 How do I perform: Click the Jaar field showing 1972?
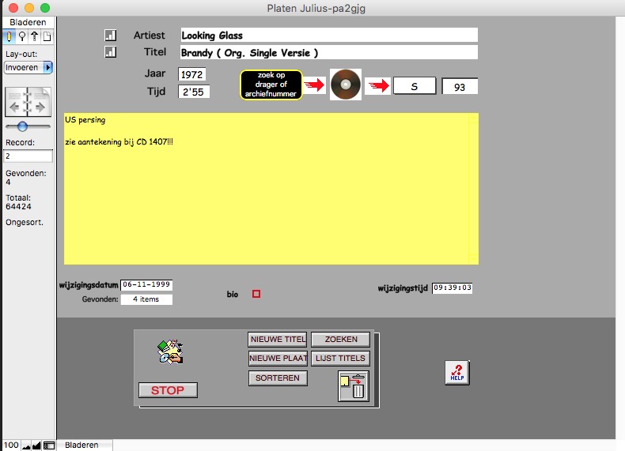194,74
